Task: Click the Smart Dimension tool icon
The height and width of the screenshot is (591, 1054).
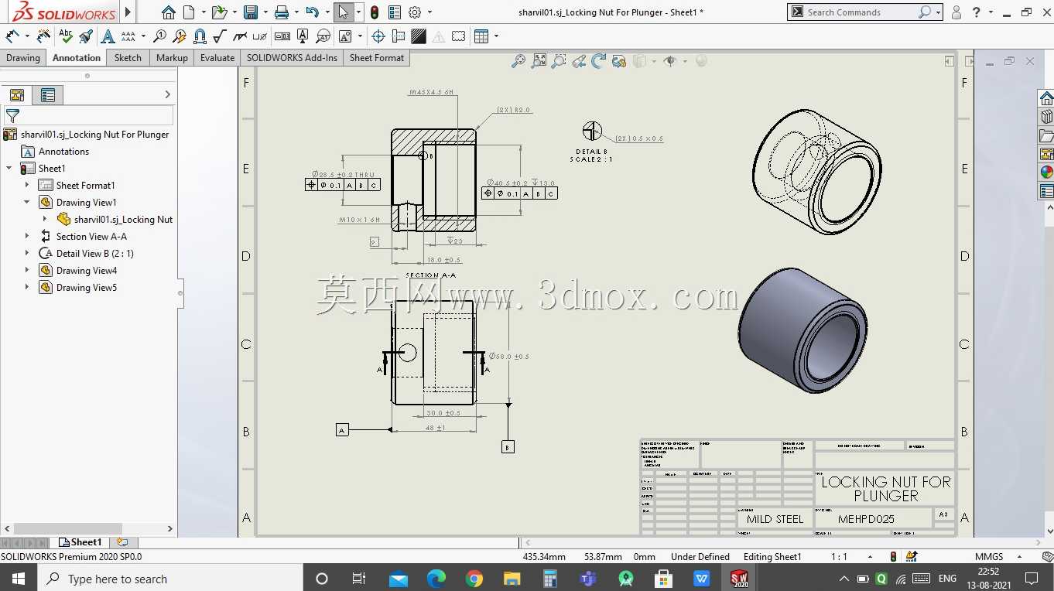Action: coord(12,36)
